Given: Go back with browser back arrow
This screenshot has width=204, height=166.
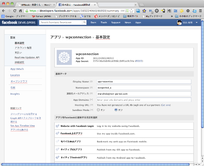Looking at the screenshot, I should tap(4, 11).
